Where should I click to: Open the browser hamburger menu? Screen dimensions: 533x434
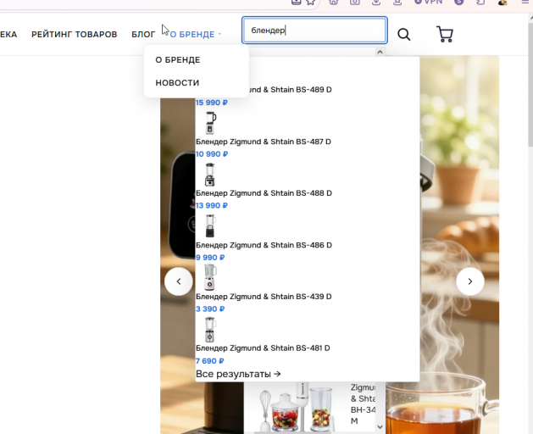pos(525,2)
